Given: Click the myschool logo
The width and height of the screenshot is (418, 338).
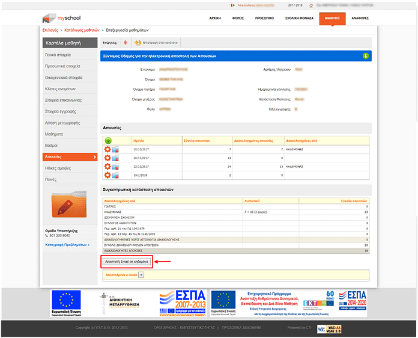Looking at the screenshot, I should tap(60, 17).
